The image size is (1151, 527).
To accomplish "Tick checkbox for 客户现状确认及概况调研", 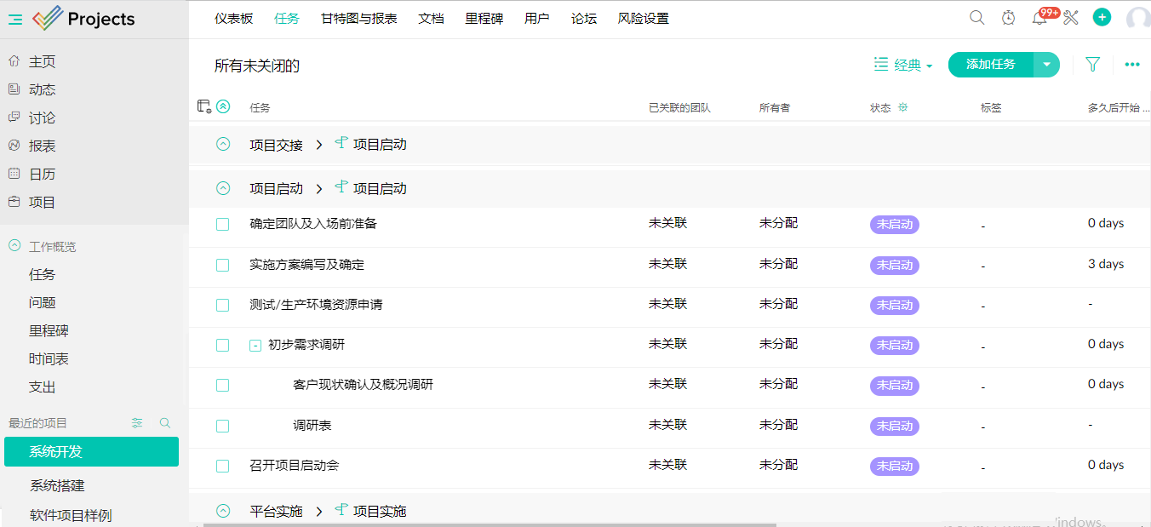I will pyautogui.click(x=222, y=386).
